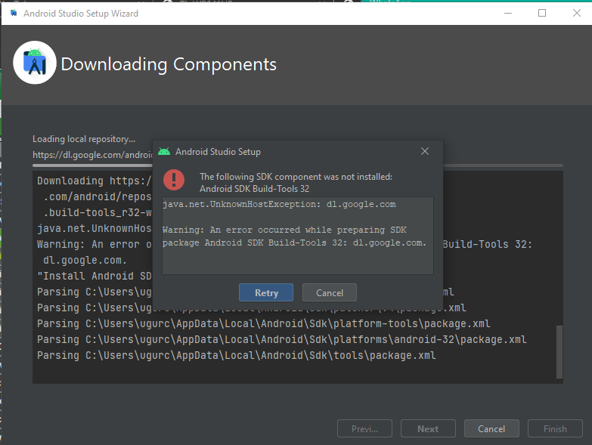Close the Android Studio Setup error dialog
592x445 pixels.
click(x=425, y=151)
